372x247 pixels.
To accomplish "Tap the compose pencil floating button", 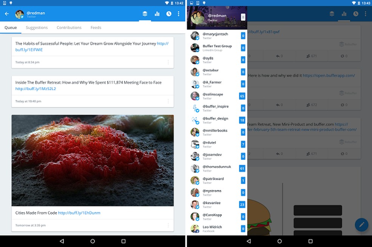I will tap(361, 224).
